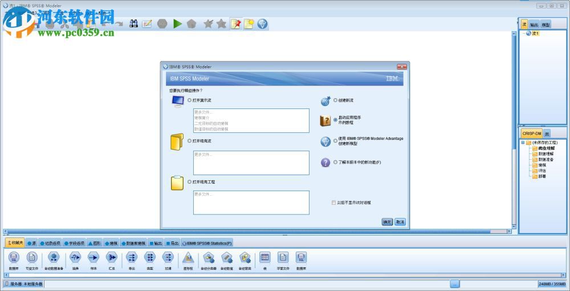The image size is (570, 291).
Task: Switch to the 建模 palette tab
Action: (x=111, y=243)
